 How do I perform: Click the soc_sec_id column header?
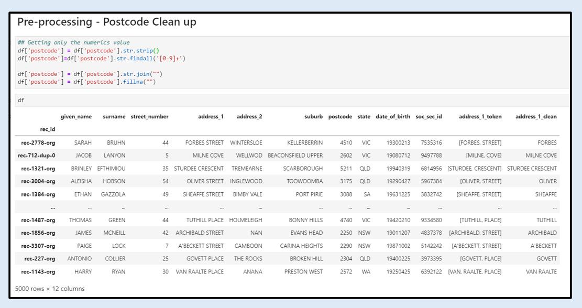point(429,116)
